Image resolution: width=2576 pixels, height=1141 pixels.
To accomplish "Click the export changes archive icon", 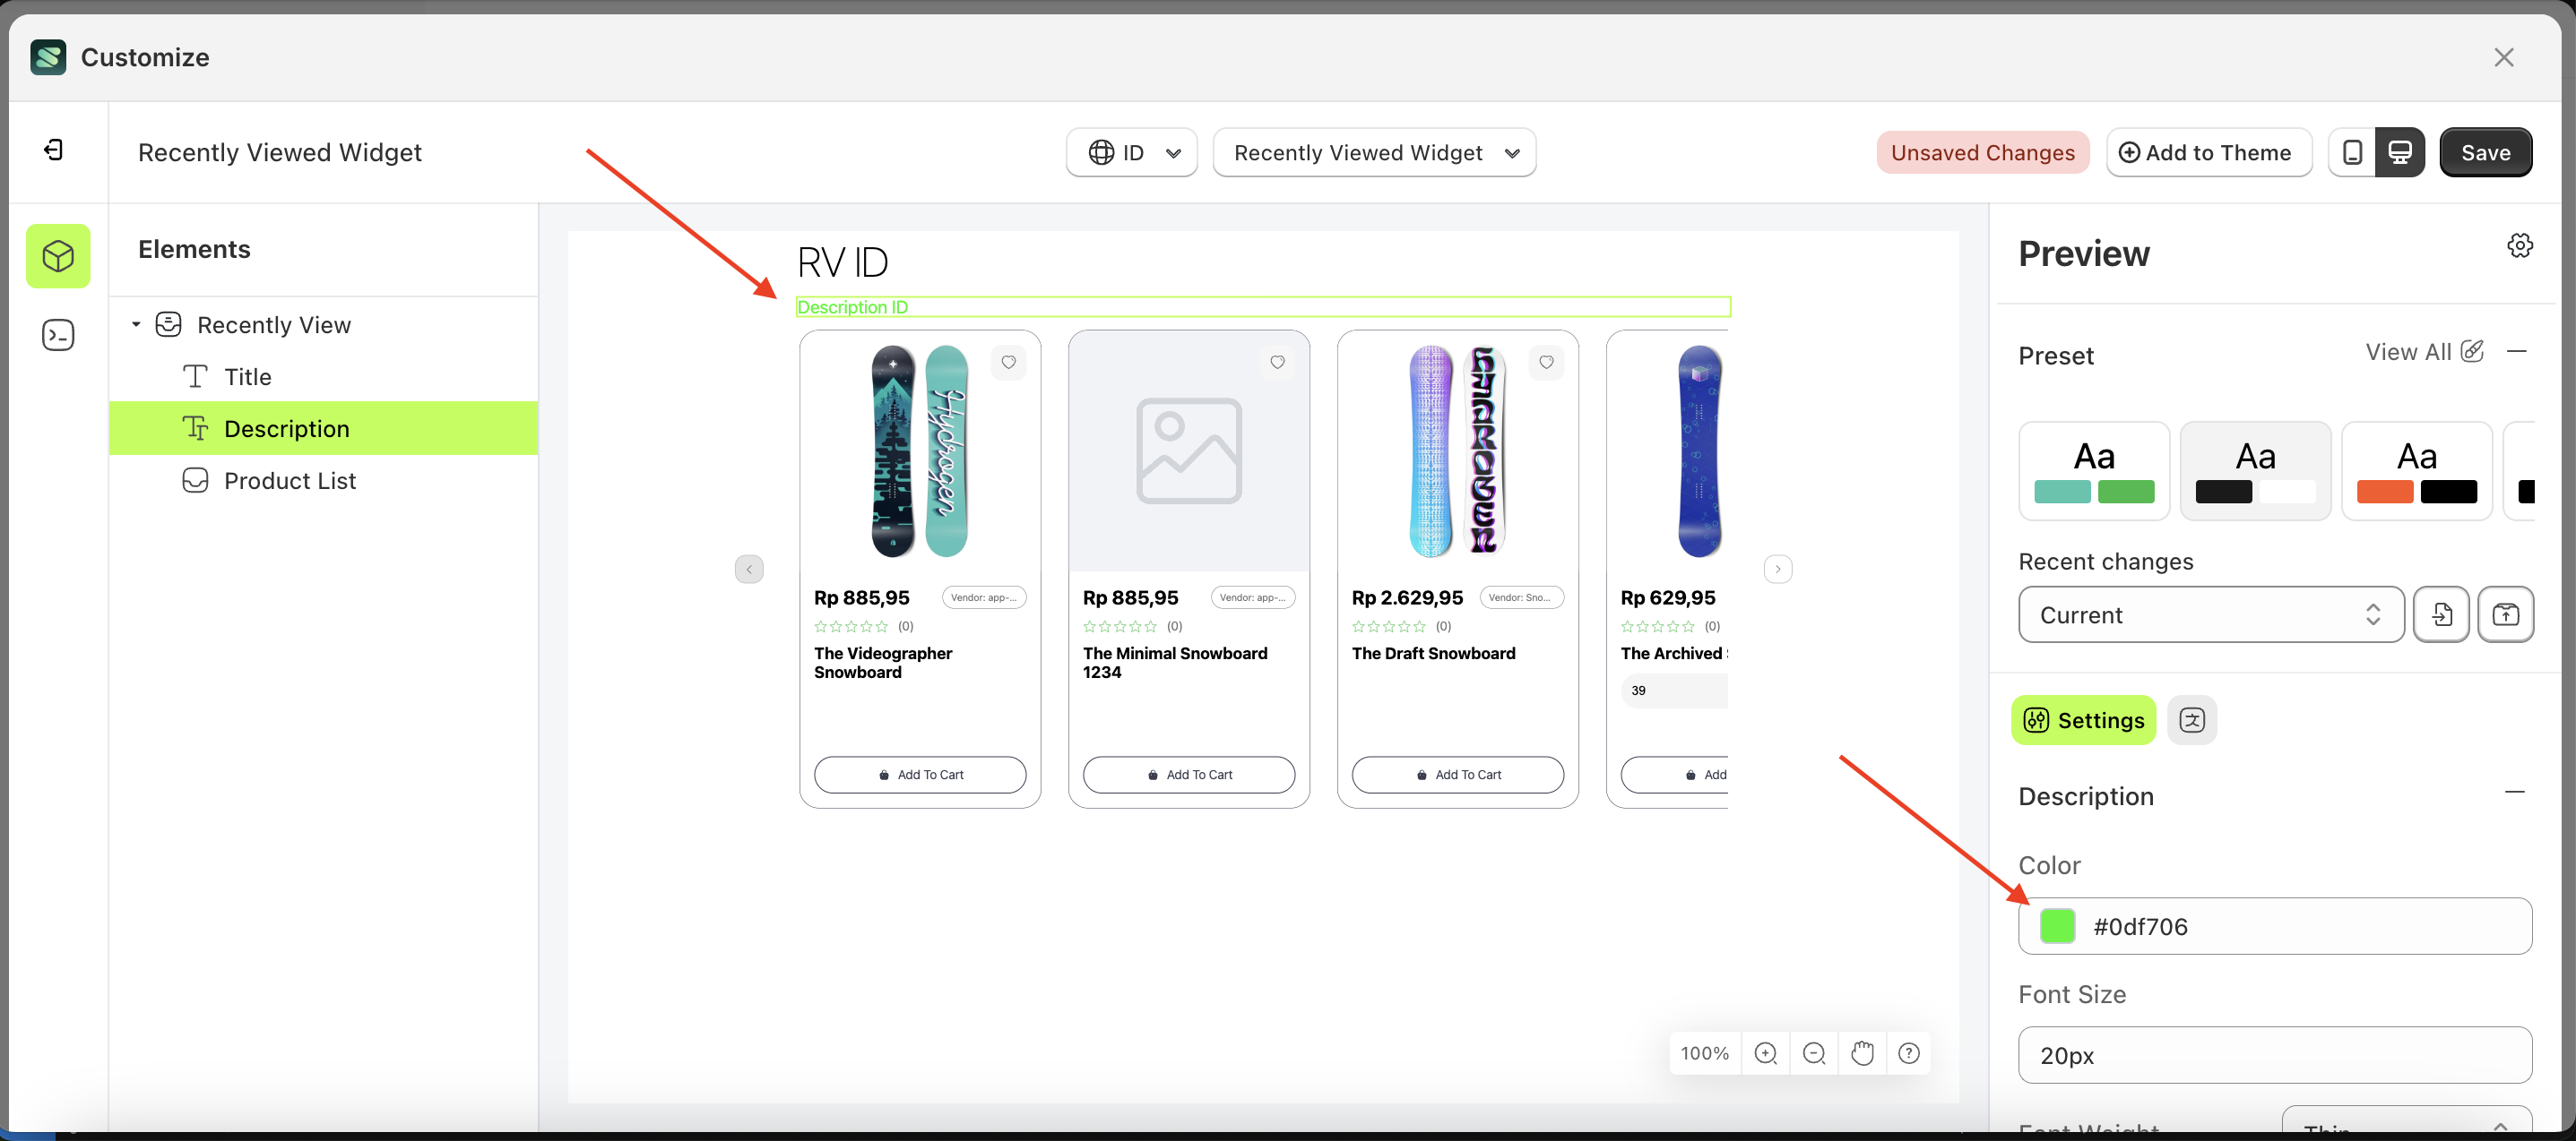I will pyautogui.click(x=2506, y=614).
